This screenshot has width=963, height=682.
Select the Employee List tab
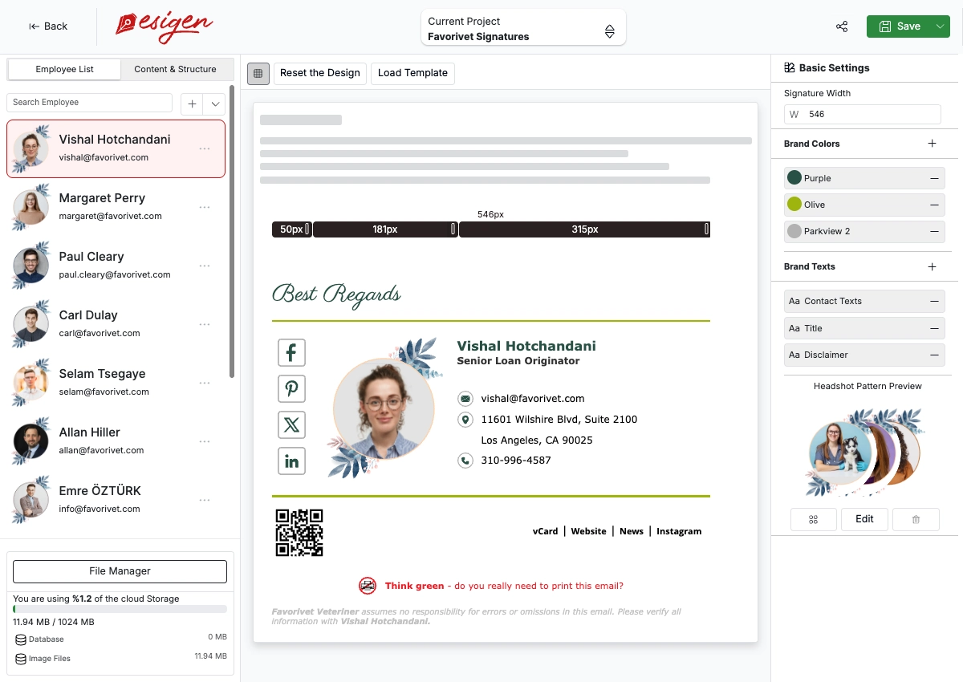[64, 70]
